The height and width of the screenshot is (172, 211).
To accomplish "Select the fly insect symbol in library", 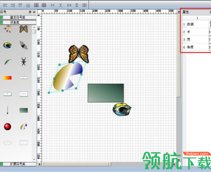I will [x=24, y=45].
